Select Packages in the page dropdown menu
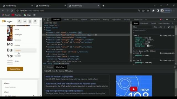 18,35
